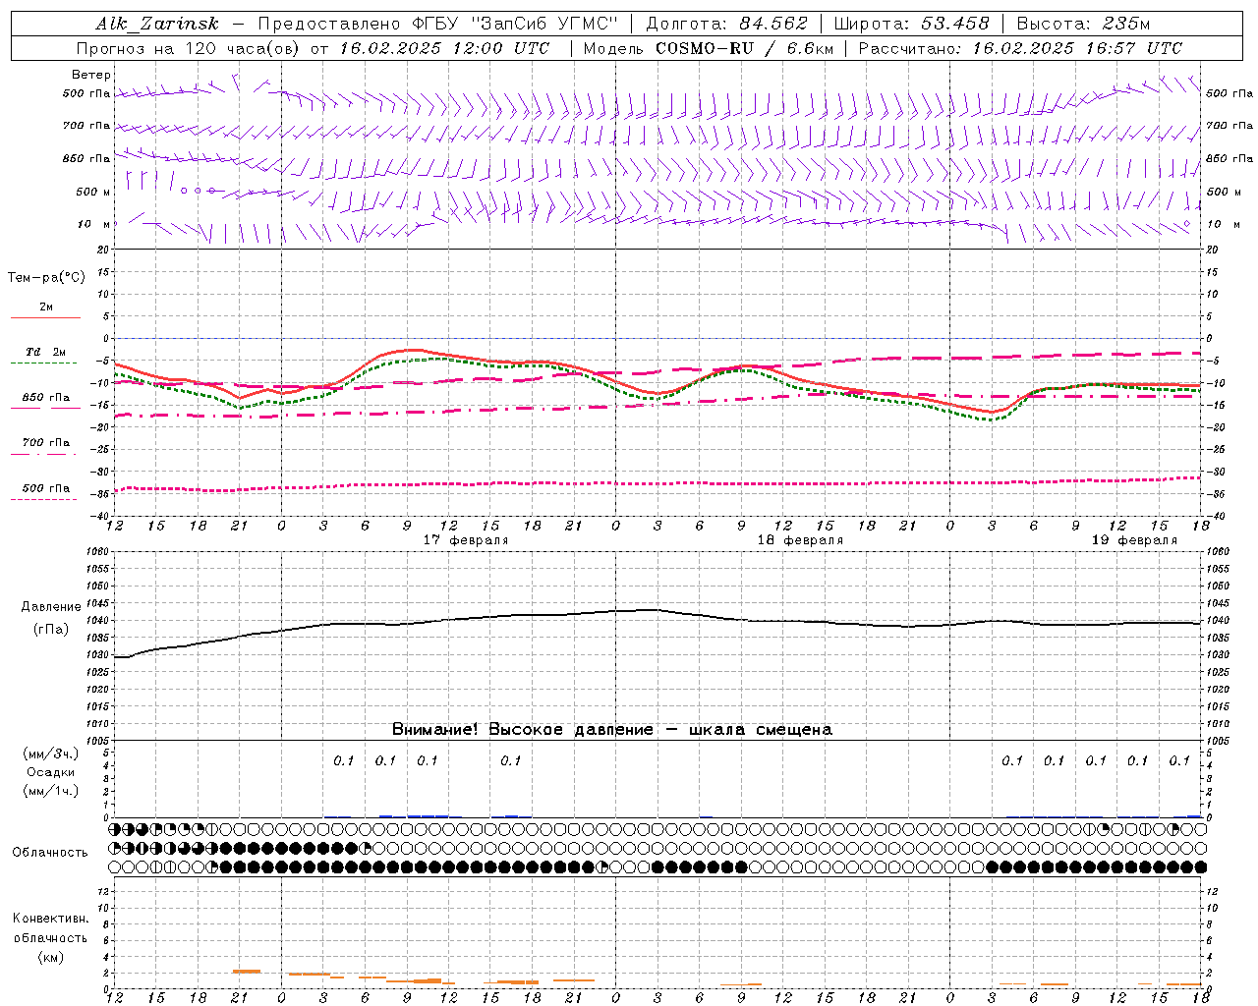Viewport: 1258px width, 1006px height.
Task: Click the station name Alk_Zarinsk in the header
Action: (x=157, y=24)
